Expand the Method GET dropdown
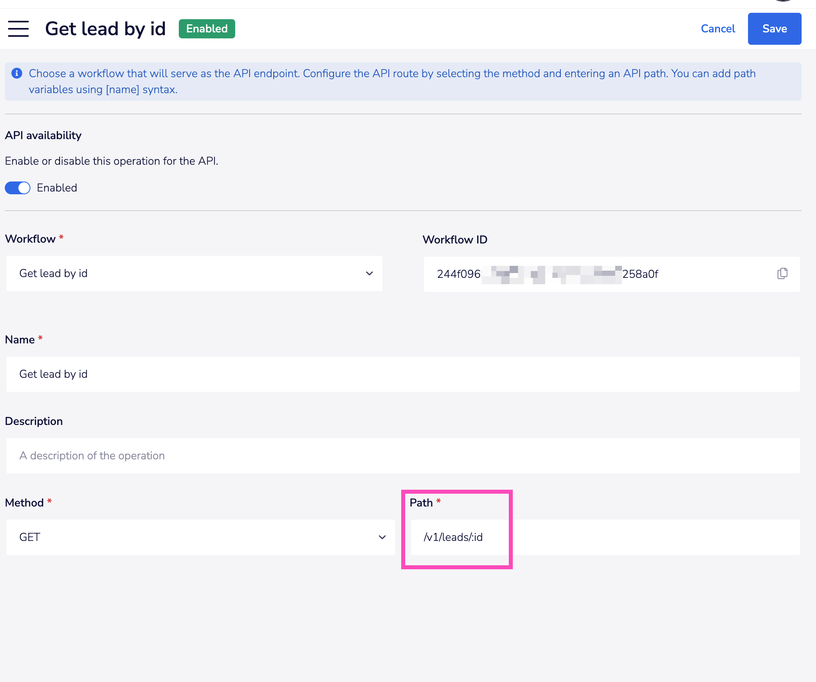The image size is (816, 682). click(x=200, y=537)
